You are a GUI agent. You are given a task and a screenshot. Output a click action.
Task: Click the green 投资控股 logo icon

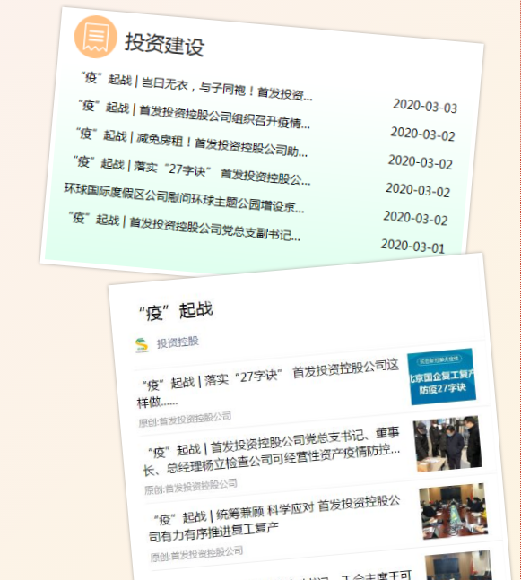(x=142, y=345)
